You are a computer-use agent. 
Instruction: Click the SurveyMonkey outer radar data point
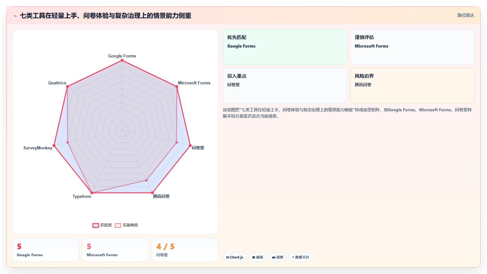pyautogui.click(x=54, y=146)
